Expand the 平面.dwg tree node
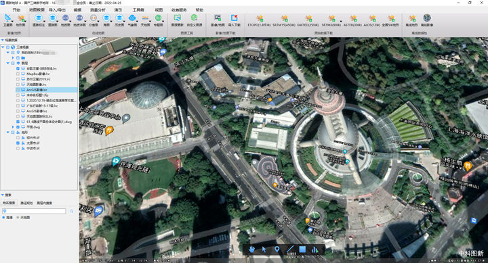This screenshot has height=263, width=488. [x=13, y=127]
